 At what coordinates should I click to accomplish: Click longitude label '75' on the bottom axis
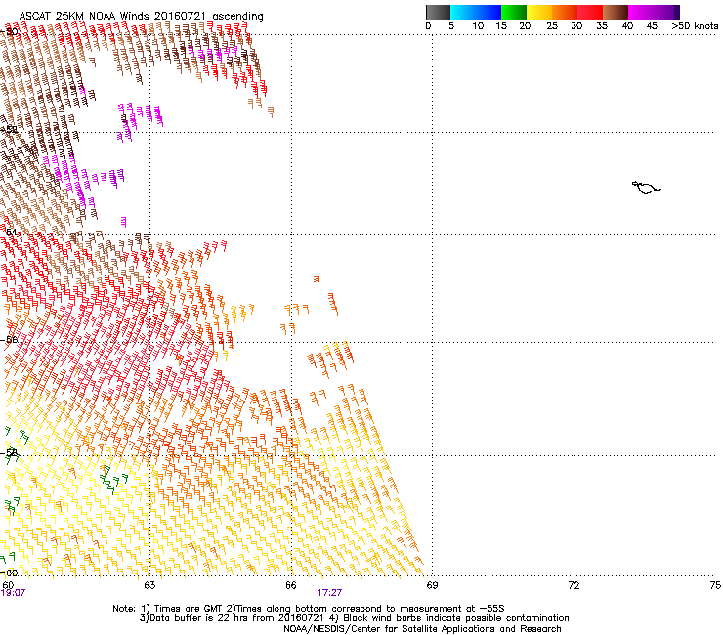click(715, 585)
